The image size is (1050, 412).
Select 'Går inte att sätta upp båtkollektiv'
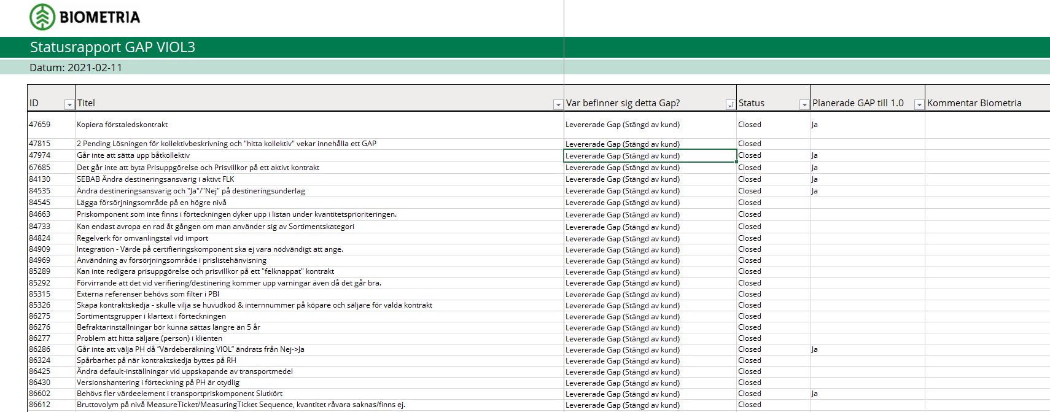(x=133, y=155)
